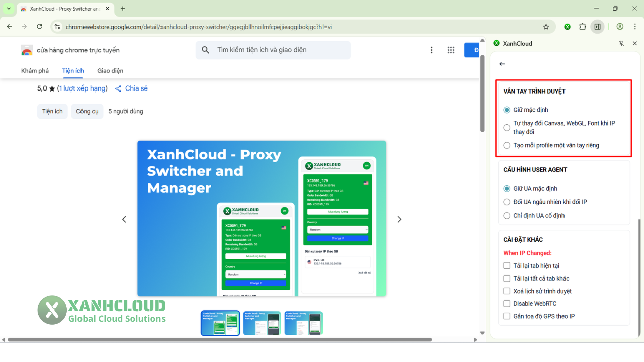Click the "CẤU HÌNH USER AGENT" heading

(x=535, y=170)
